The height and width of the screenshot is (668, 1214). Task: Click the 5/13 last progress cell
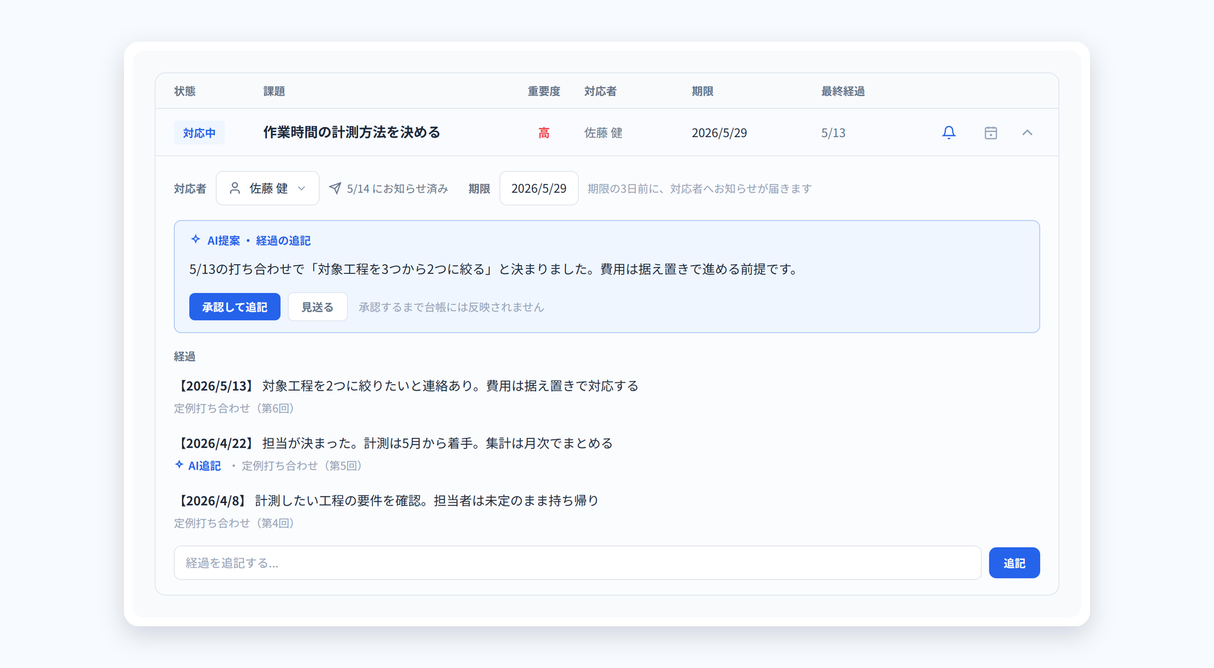pyautogui.click(x=833, y=133)
